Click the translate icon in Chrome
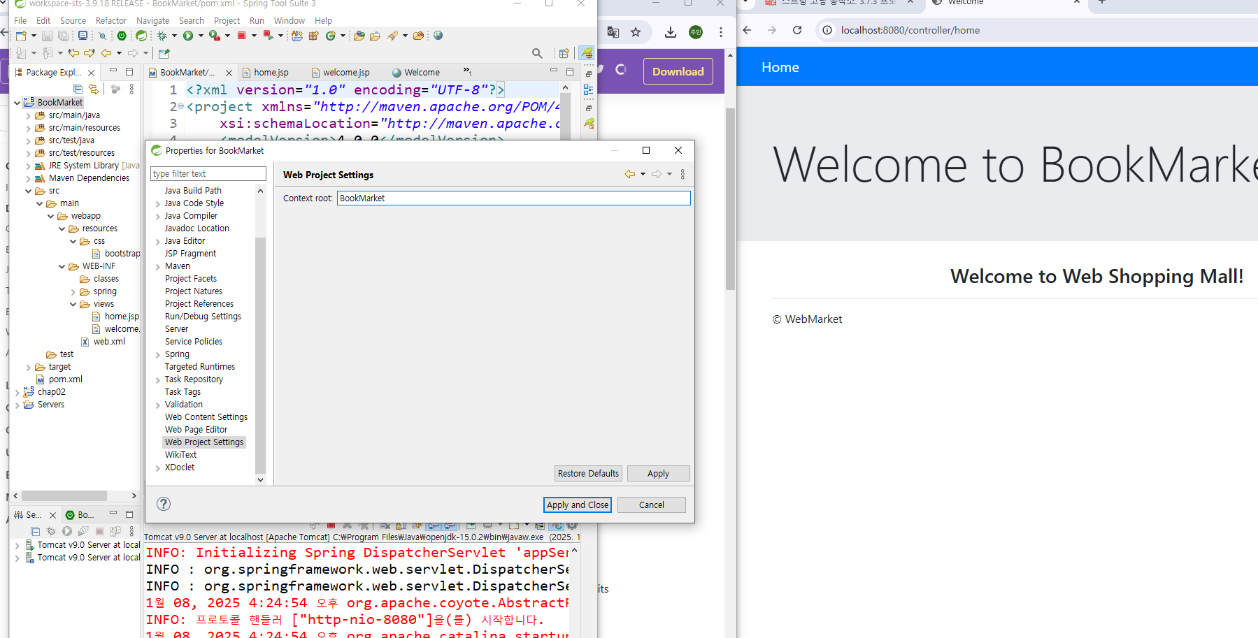 coord(613,32)
